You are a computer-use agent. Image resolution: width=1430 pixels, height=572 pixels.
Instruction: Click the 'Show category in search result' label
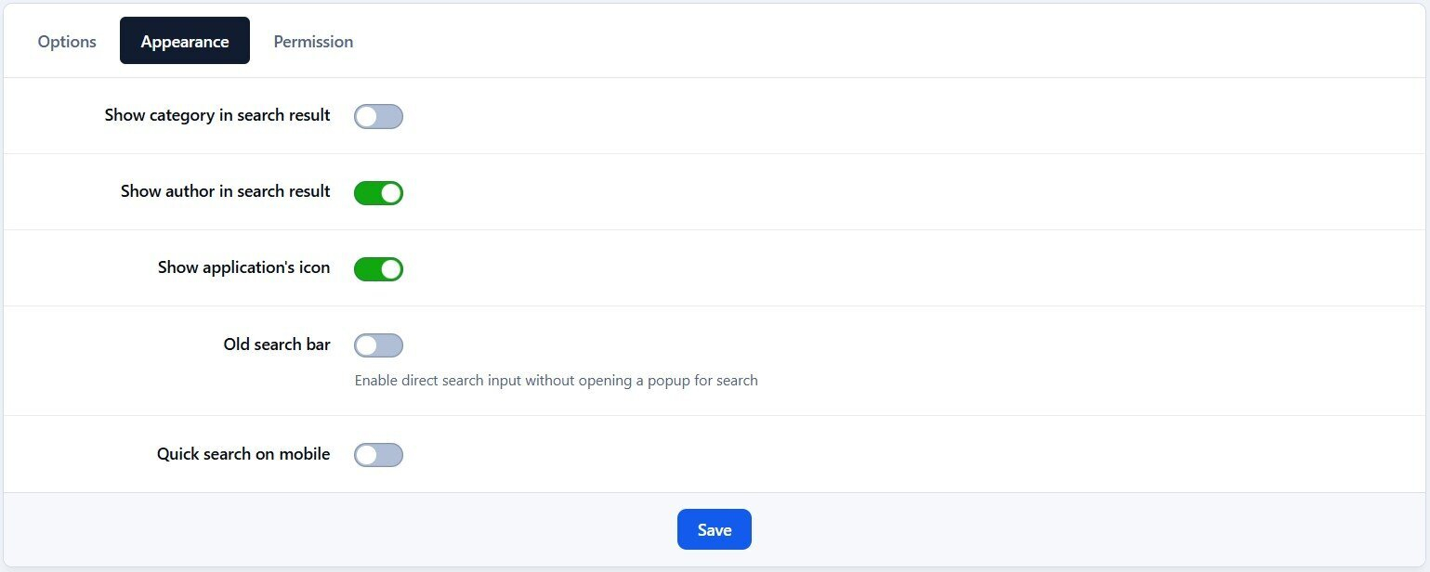point(217,115)
